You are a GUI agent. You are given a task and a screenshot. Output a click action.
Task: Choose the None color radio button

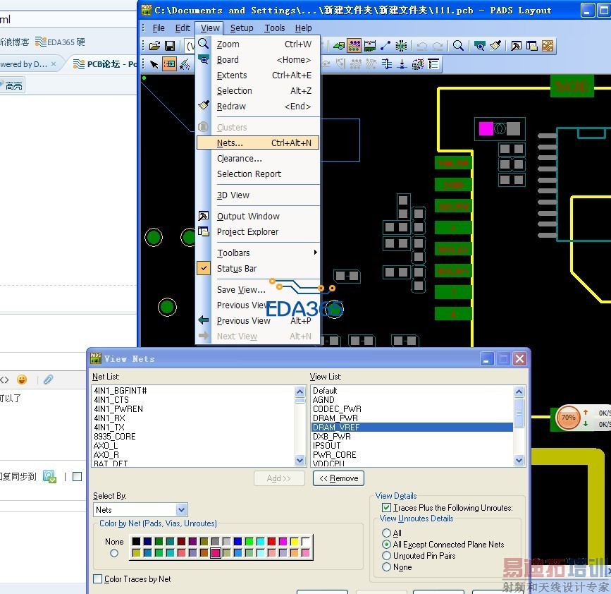(x=114, y=553)
